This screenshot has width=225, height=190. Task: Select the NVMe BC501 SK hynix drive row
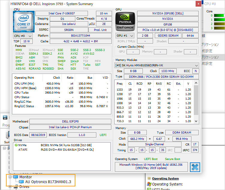62,145
